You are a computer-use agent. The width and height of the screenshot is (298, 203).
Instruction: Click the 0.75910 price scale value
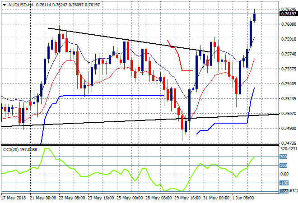click(289, 39)
